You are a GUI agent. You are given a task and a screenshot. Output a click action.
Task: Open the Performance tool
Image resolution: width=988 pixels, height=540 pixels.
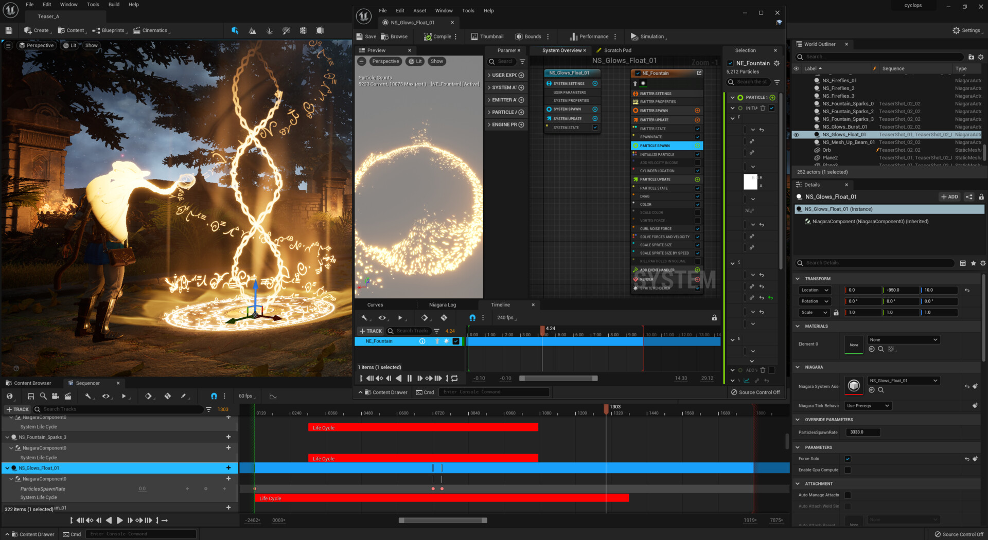tap(589, 37)
